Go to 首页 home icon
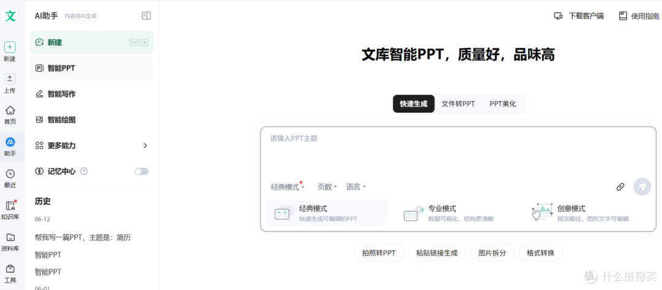This screenshot has height=290, width=662. coord(10,110)
